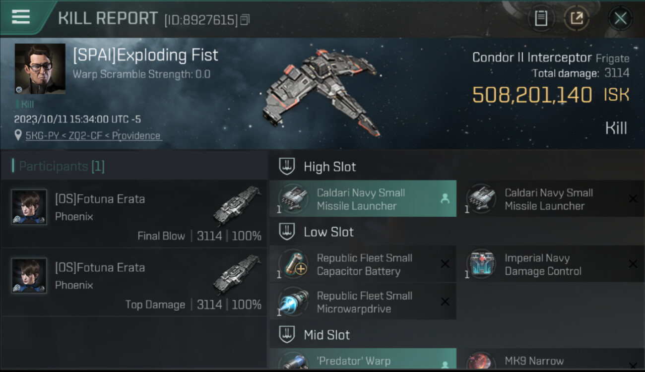This screenshot has width=645, height=372.
Task: Select the highlighted Caldari Navy Small Missile Launcher
Action: click(x=363, y=199)
